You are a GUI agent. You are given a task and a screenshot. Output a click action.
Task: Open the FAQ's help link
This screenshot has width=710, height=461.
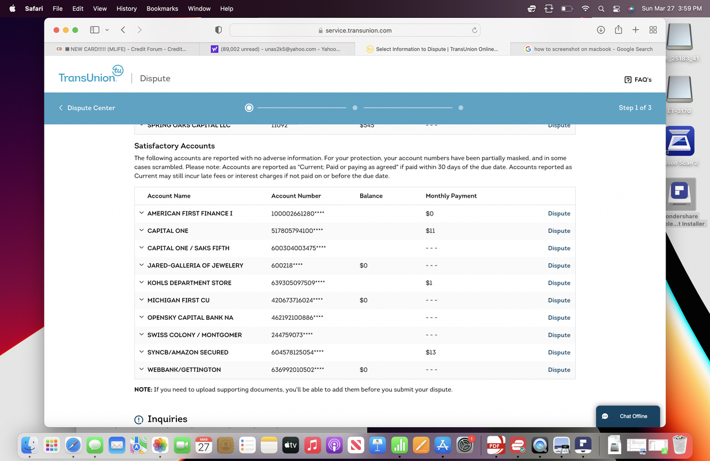[638, 80]
